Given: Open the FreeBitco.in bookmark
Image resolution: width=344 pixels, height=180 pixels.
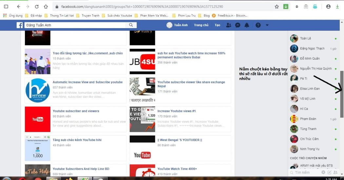Looking at the screenshot, I should click(230, 16).
